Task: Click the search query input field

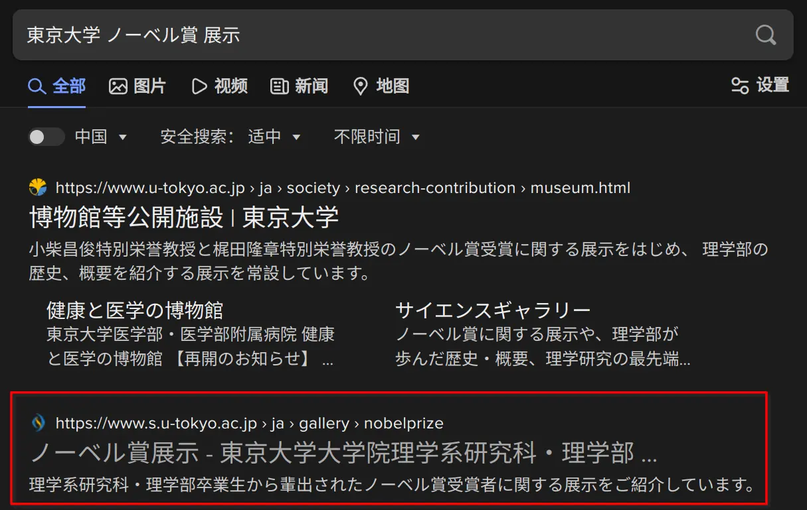Action: click(385, 35)
